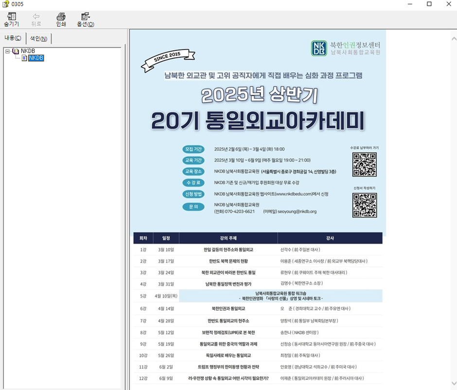The height and width of the screenshot is (390, 457).
Task: Click lecture title 북한인권과 통일외교
Action: tap(228, 308)
